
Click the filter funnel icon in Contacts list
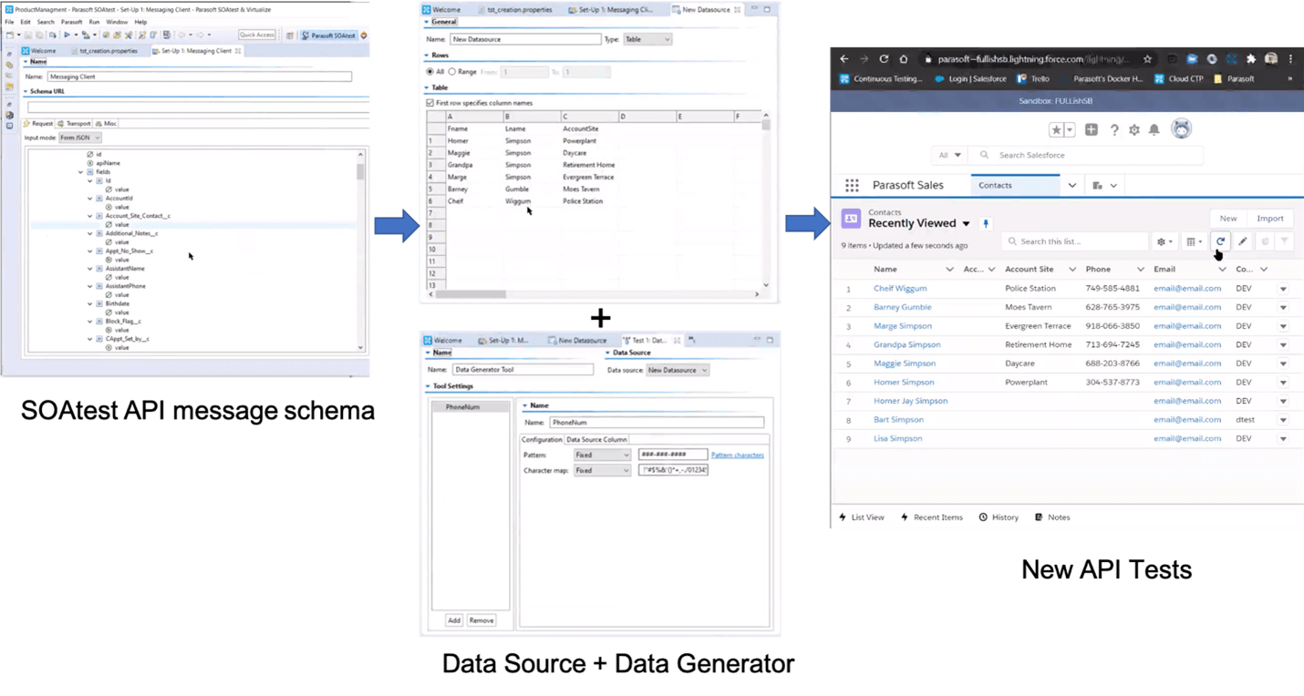click(1284, 241)
